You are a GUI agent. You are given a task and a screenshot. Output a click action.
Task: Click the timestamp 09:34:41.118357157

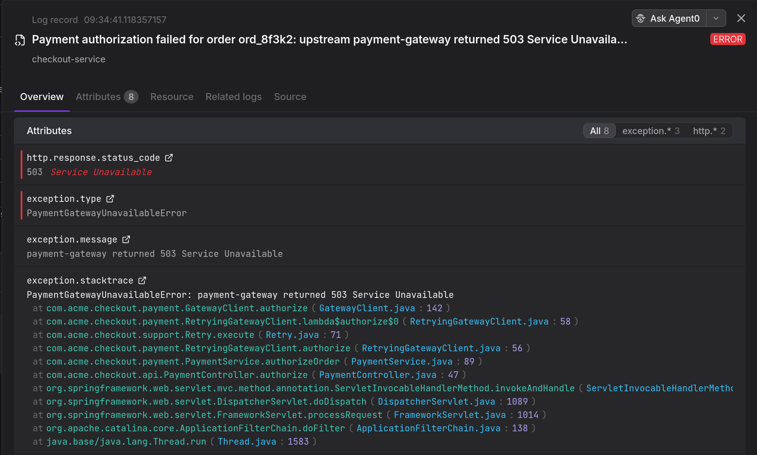(x=125, y=20)
